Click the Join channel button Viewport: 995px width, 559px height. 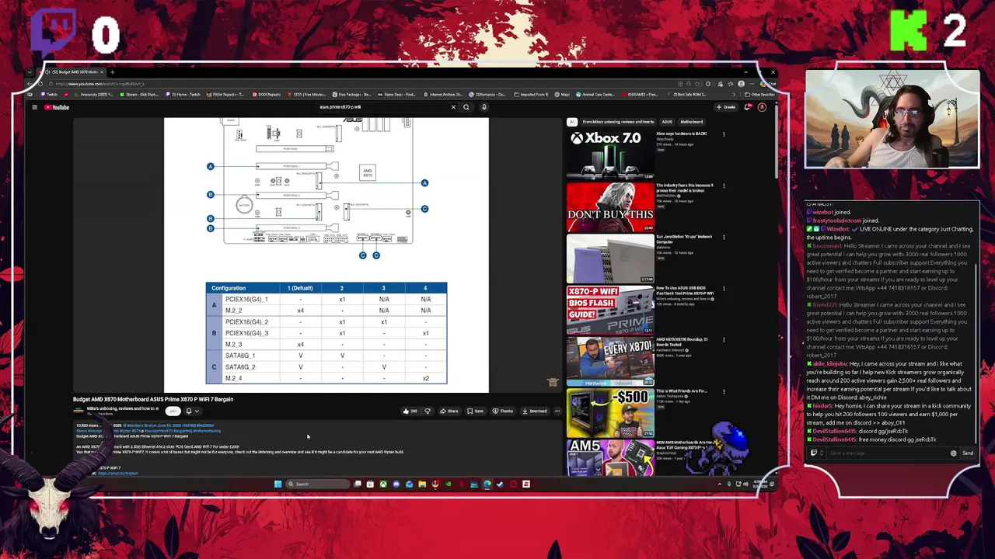point(173,411)
